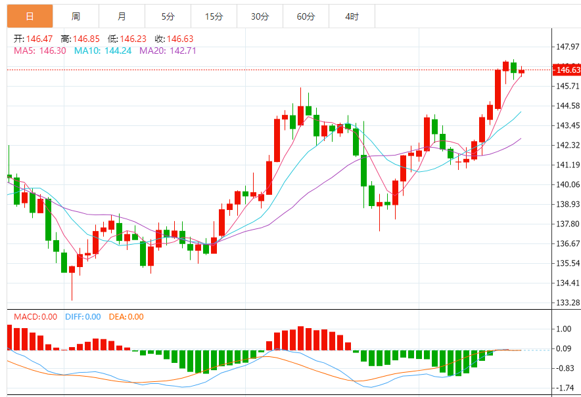The image size is (581, 397).
Task: Click the 140.06 price axis label
Action: click(568, 184)
